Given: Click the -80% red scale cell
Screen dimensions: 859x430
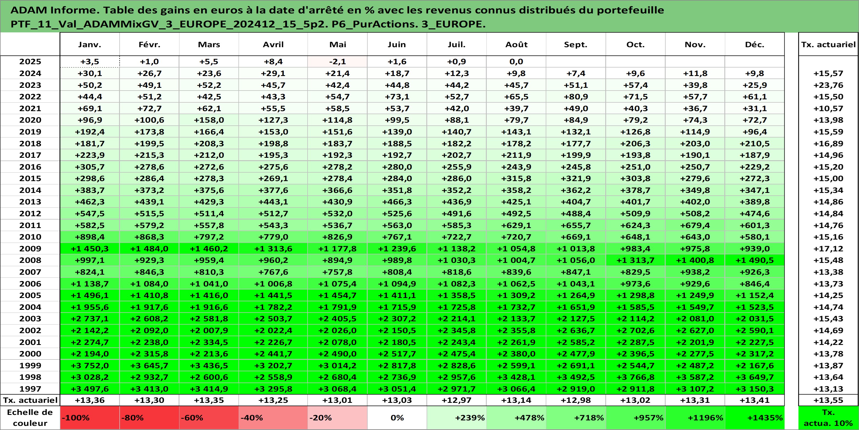Looking at the screenshot, I should click(x=150, y=418).
